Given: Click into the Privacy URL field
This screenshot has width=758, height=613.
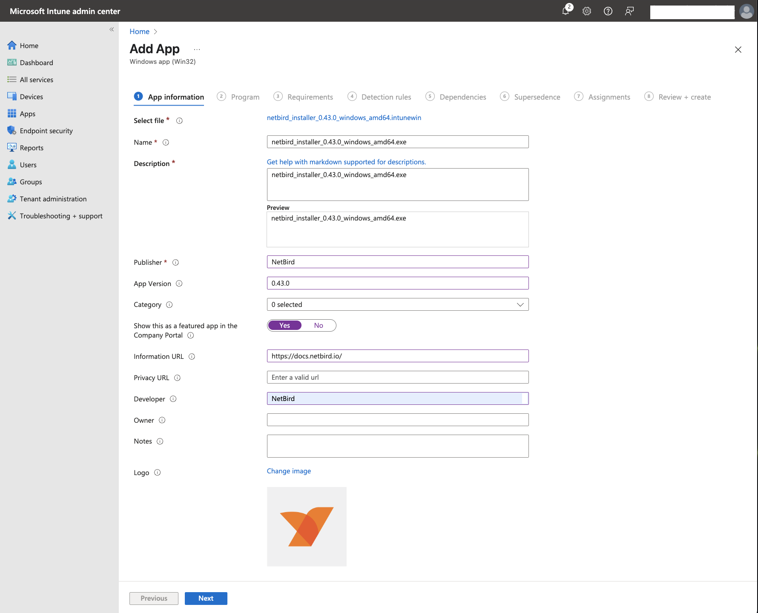Looking at the screenshot, I should tap(397, 378).
